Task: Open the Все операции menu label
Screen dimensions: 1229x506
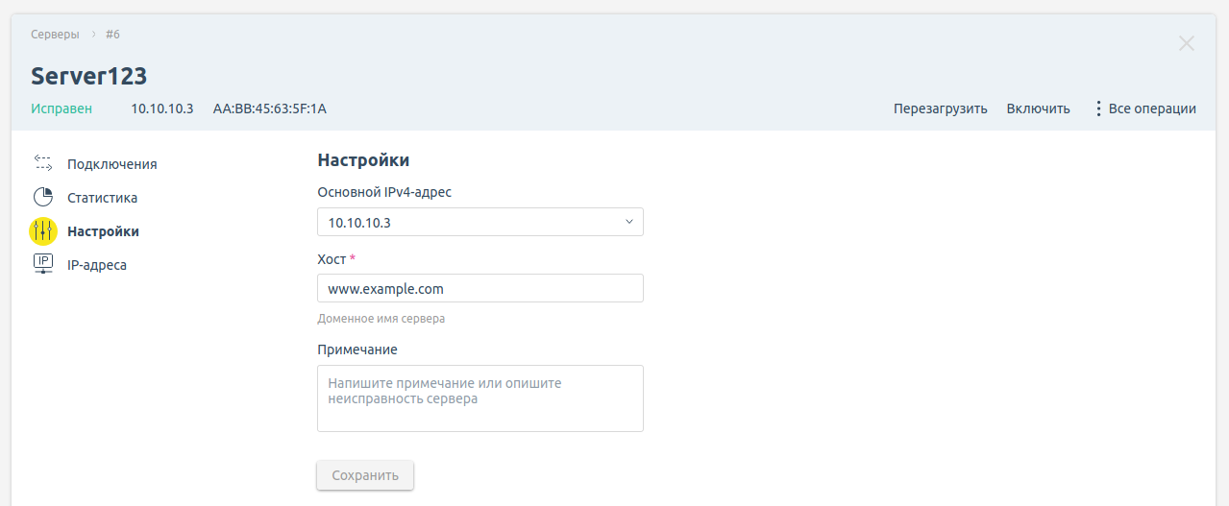Action: click(1152, 108)
